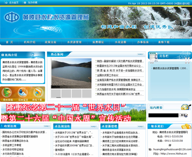Screen dimensions: 192x157
Task: Open 关于2011年“世界水日”“中国水周”... link
Action: point(74,137)
